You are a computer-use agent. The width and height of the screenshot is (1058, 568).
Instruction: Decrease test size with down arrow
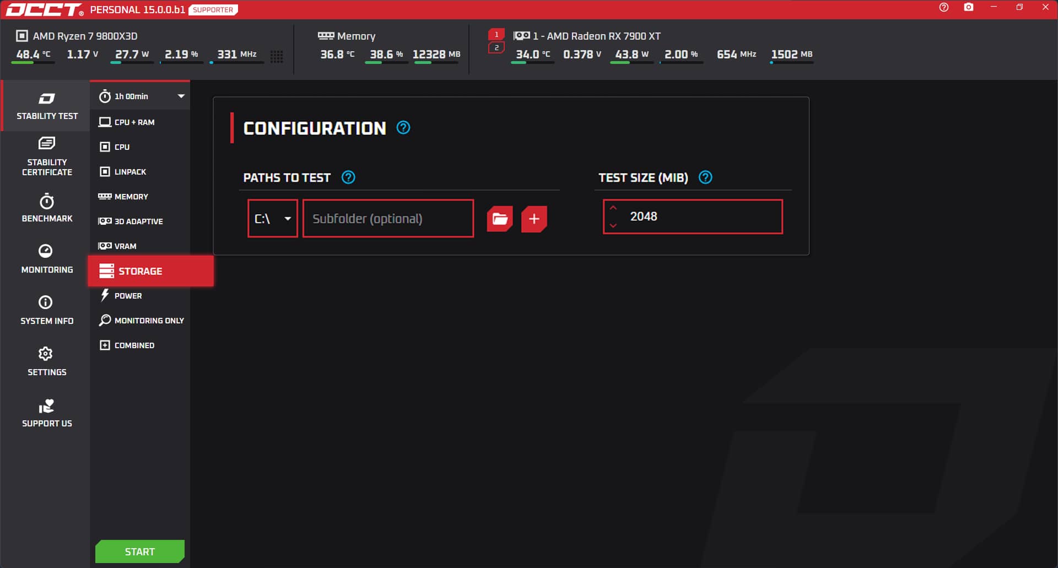click(613, 225)
